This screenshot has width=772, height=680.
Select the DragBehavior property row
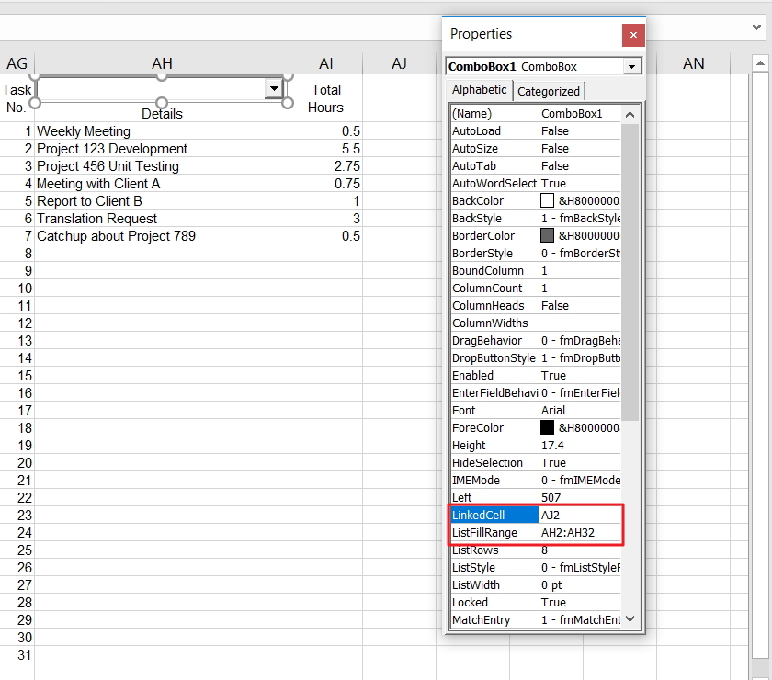(x=535, y=341)
